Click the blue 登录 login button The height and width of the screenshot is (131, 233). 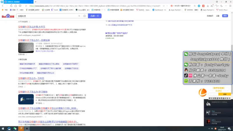225,16
